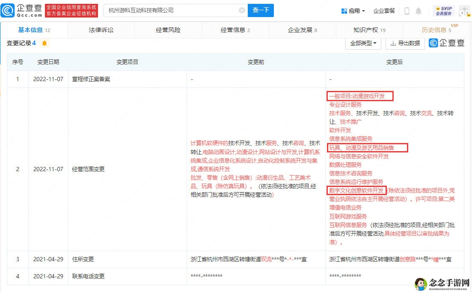
Task: Clear the search field with X icon
Action: point(242,11)
